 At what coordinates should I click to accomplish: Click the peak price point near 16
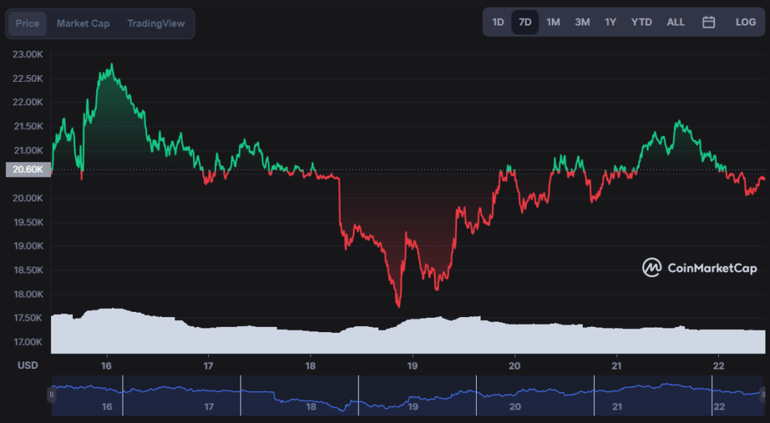112,65
